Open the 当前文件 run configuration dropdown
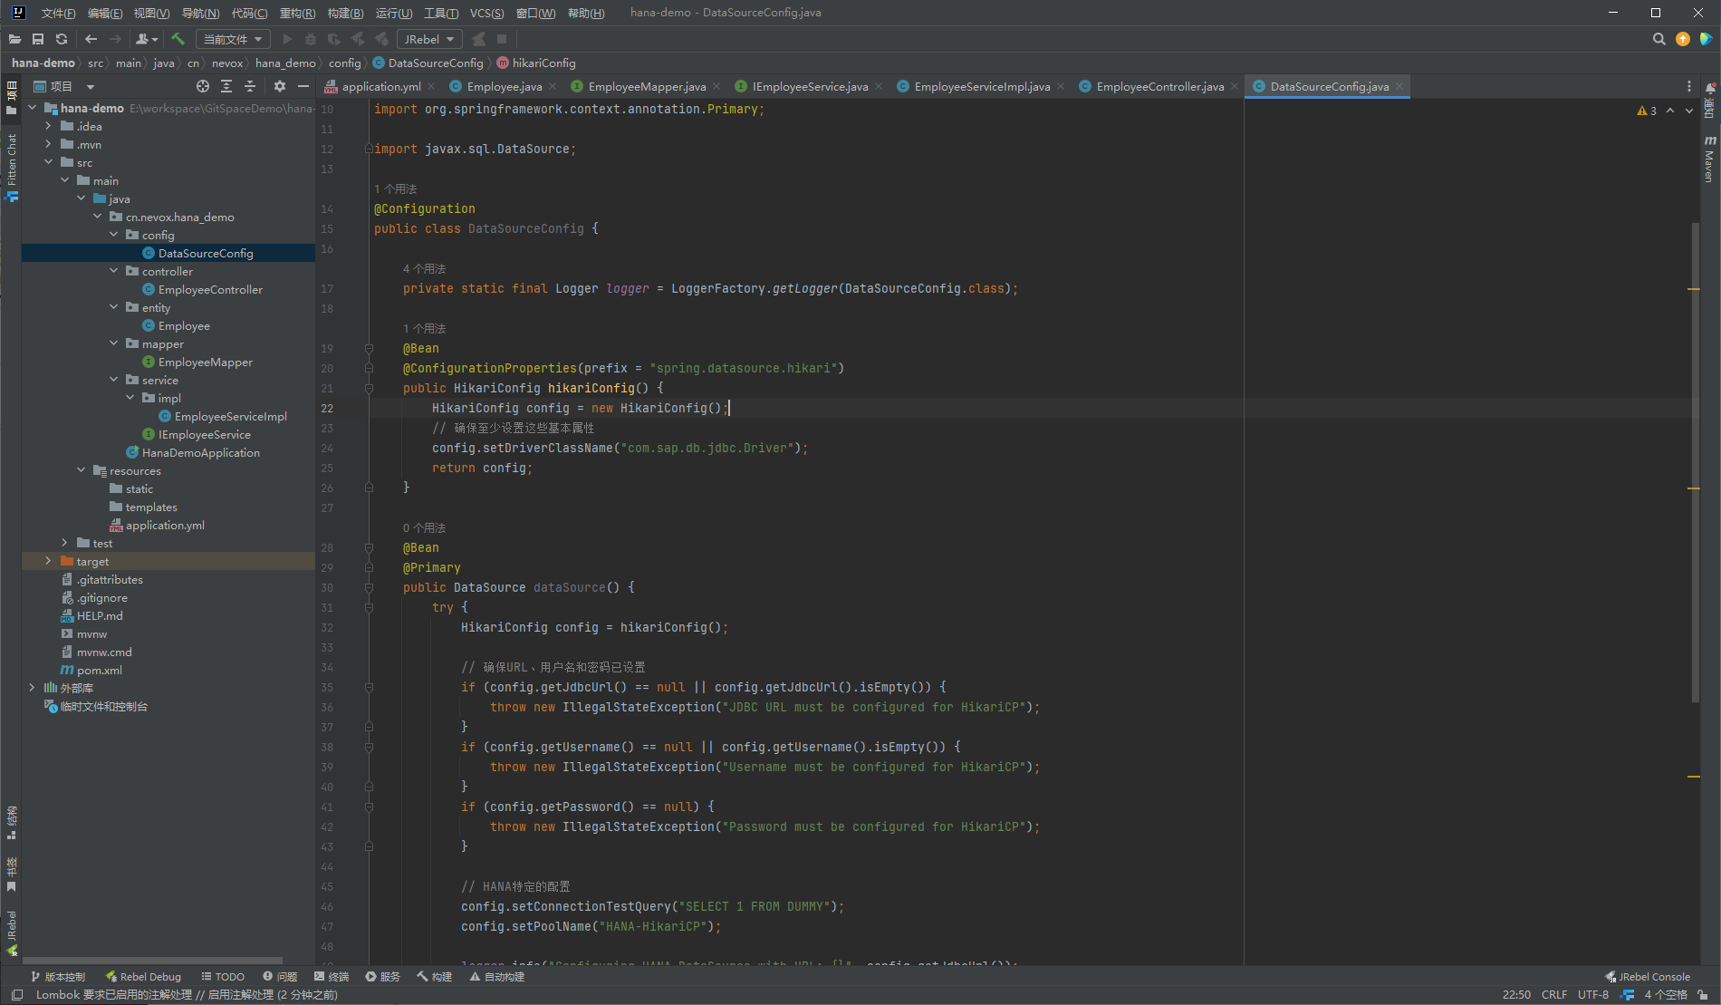This screenshot has width=1721, height=1005. pos(233,39)
